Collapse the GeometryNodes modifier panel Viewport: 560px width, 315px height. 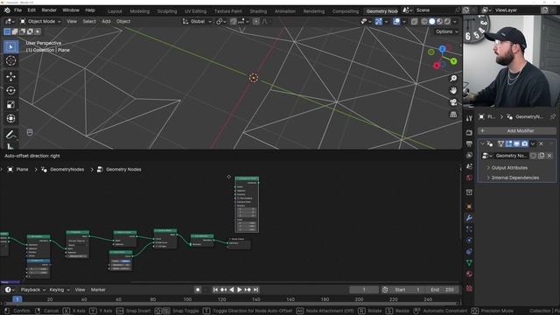(482, 143)
